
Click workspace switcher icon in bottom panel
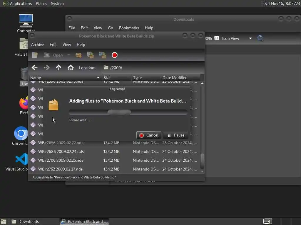pos(267,221)
